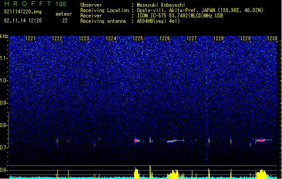This screenshot has height=179, width=282.
Task: Click the 1229 time marker
Action: coord(246,38)
